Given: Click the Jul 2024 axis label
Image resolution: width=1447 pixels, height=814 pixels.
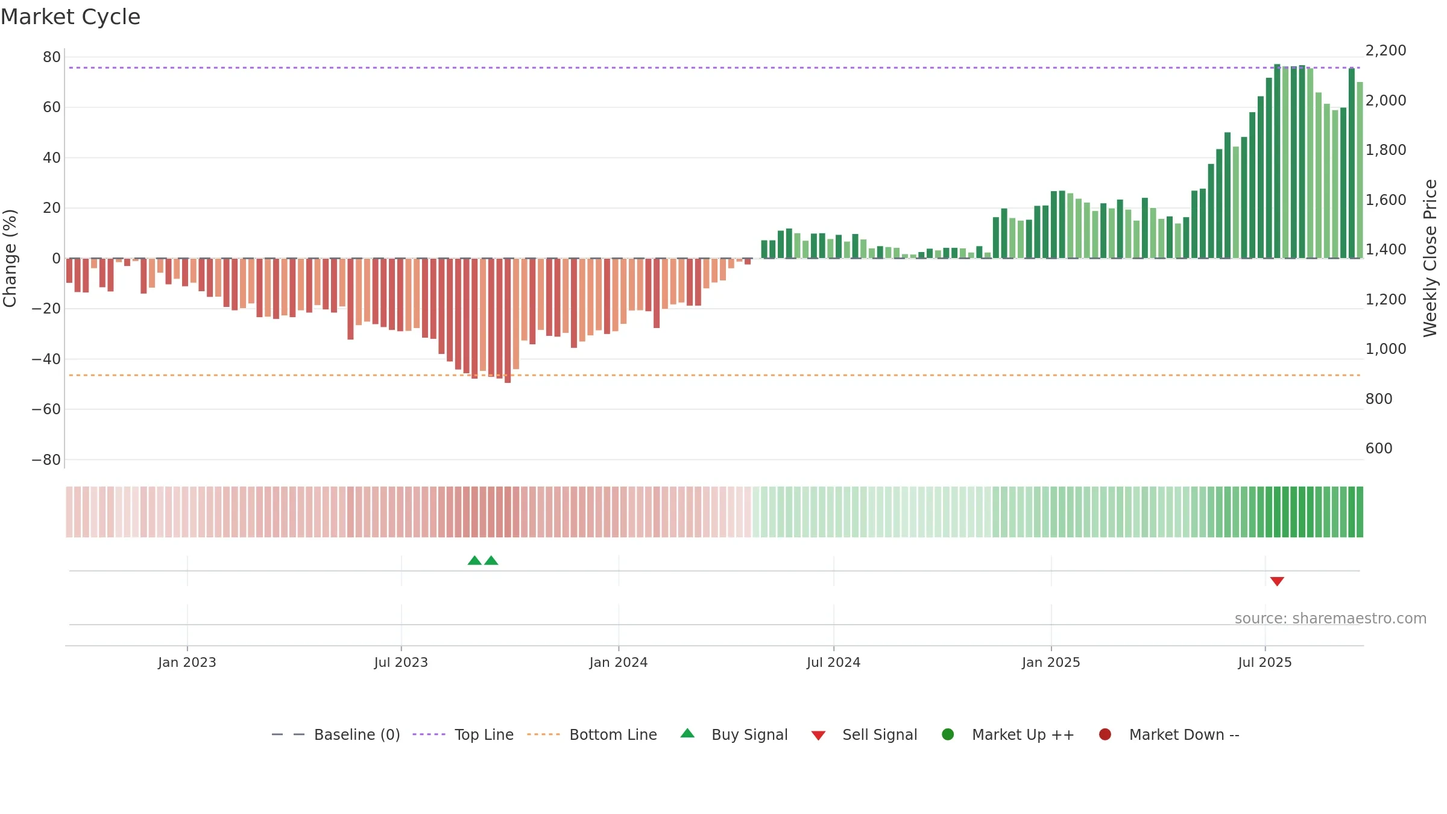Looking at the screenshot, I should [x=834, y=662].
